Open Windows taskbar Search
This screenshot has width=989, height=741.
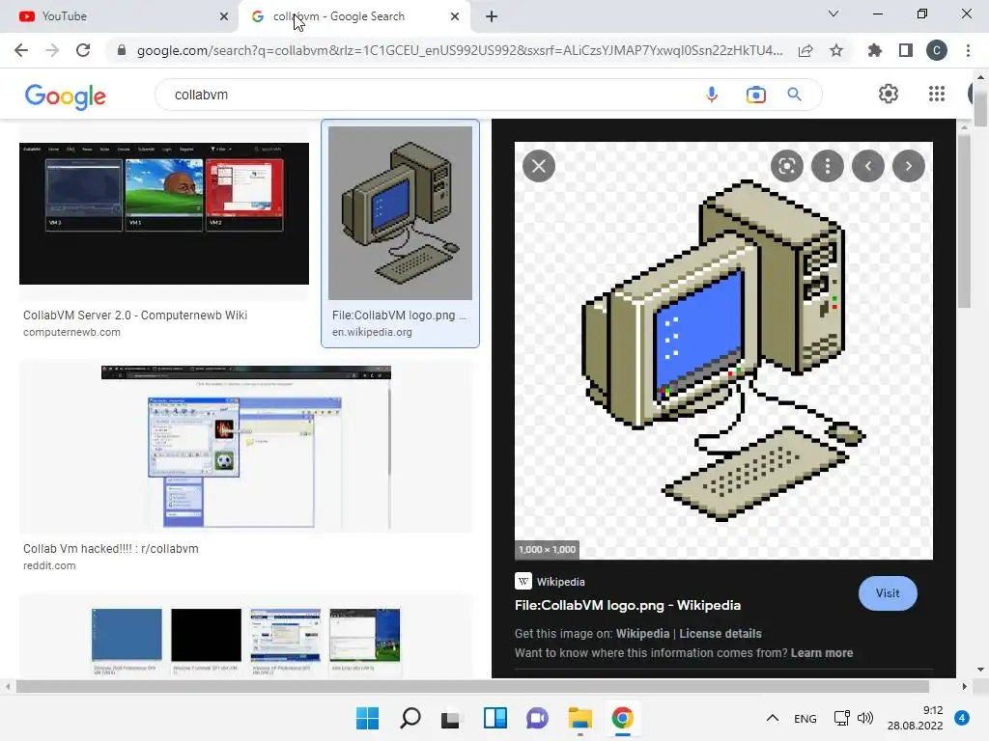click(x=410, y=718)
